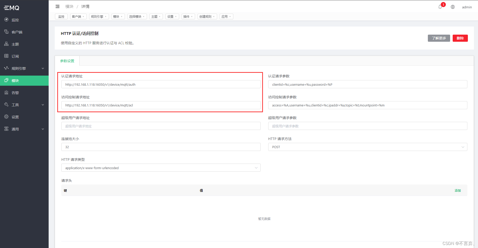This screenshot has width=478, height=248.
Task: Close the 设置 tag tab
Action: 176,17
